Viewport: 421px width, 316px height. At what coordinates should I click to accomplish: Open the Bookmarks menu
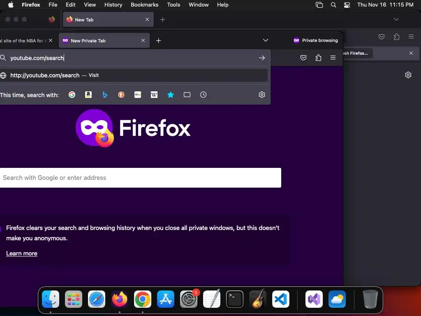[144, 5]
